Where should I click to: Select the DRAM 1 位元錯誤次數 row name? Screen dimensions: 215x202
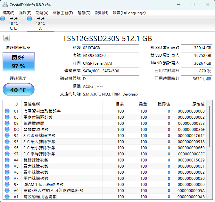44,185
